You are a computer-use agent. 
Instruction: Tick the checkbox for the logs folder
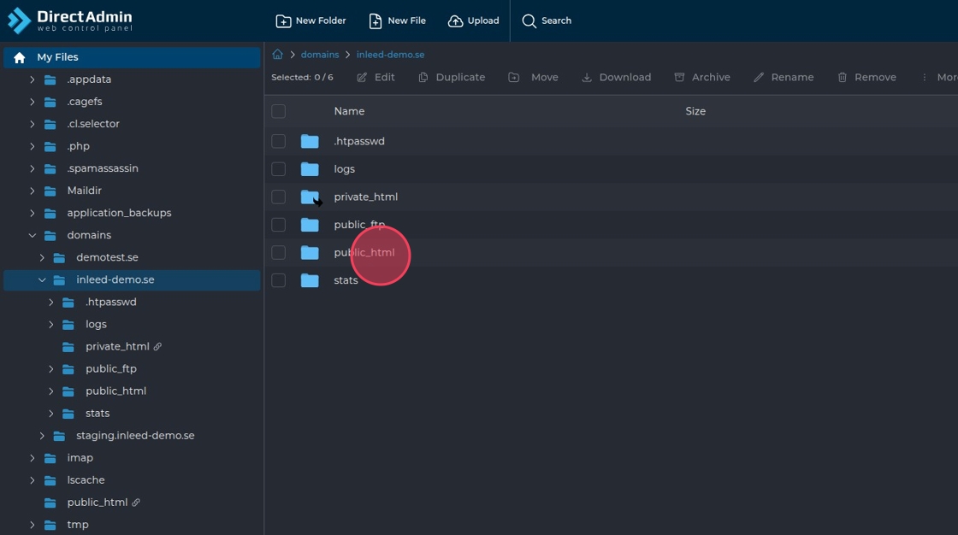[278, 168]
